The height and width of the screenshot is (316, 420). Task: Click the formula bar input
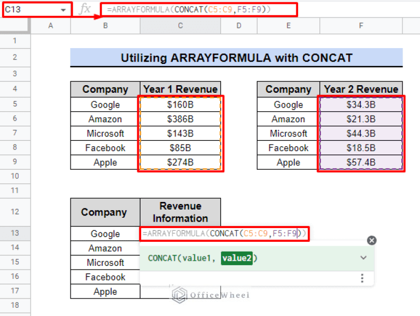199,10
